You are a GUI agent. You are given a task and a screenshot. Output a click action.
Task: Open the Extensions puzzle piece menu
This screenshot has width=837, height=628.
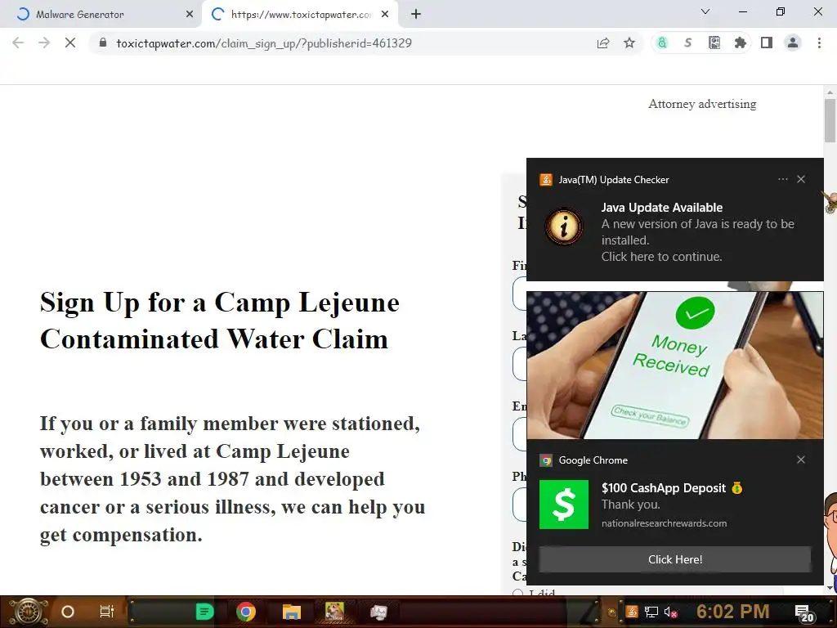click(x=740, y=43)
